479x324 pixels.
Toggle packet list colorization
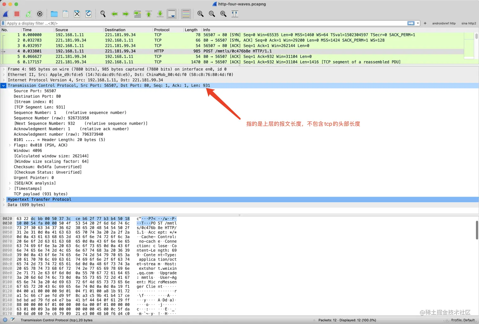[186, 14]
